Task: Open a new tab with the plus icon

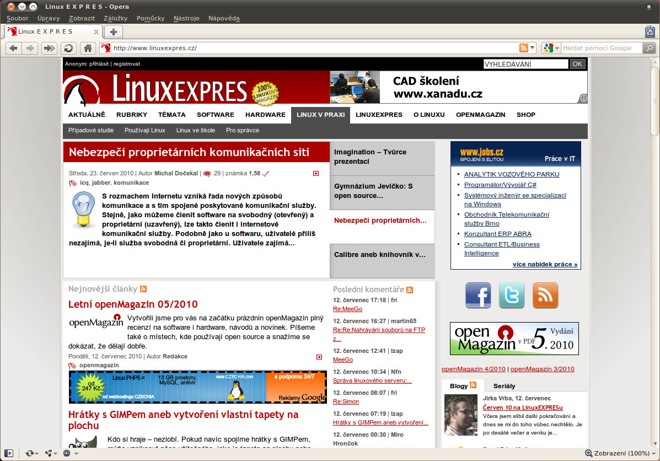Action: (x=113, y=31)
